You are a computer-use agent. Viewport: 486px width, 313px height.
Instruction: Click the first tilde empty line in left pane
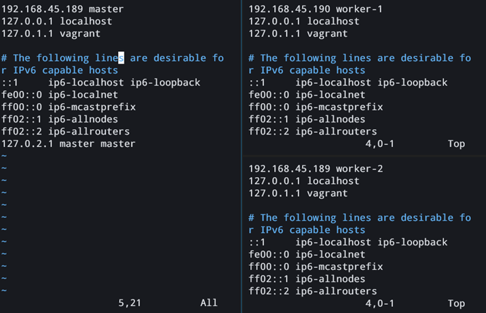click(4, 156)
